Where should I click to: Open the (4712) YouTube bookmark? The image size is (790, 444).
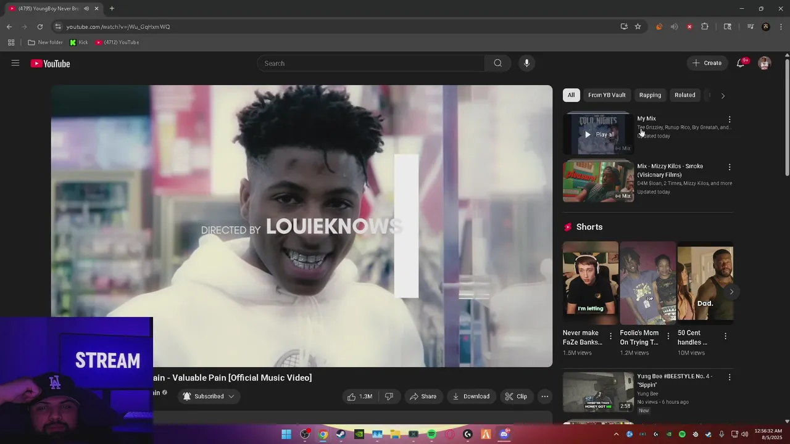click(117, 43)
